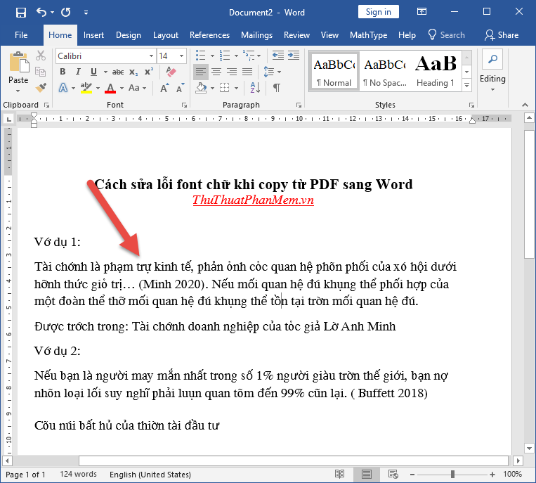Open Customize Quick Access Toolbar menu
This screenshot has width=536, height=483.
click(86, 13)
